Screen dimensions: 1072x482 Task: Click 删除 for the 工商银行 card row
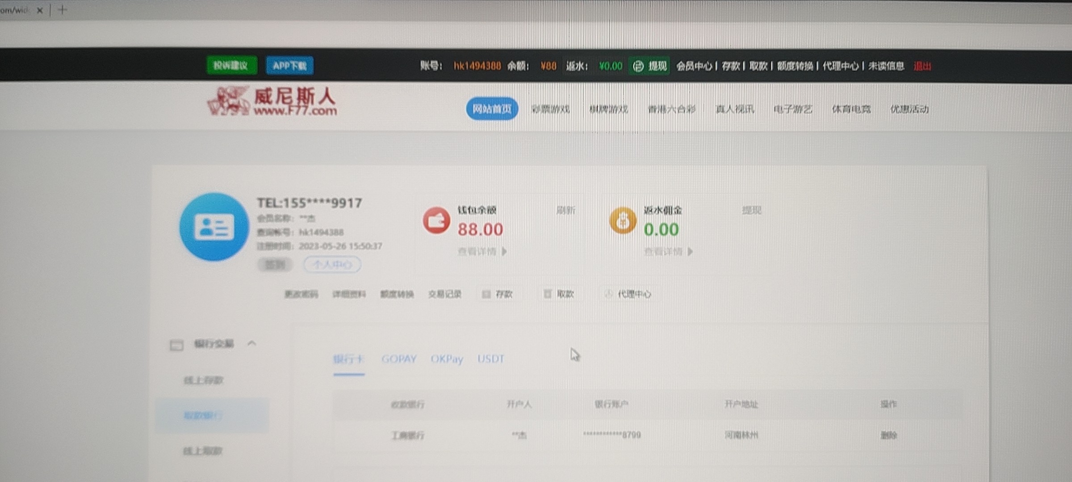click(x=888, y=435)
